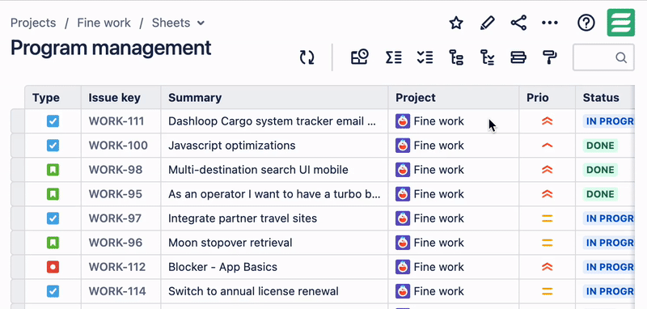The width and height of the screenshot is (647, 309).
Task: Click the pencil edit icon
Action: pos(488,23)
